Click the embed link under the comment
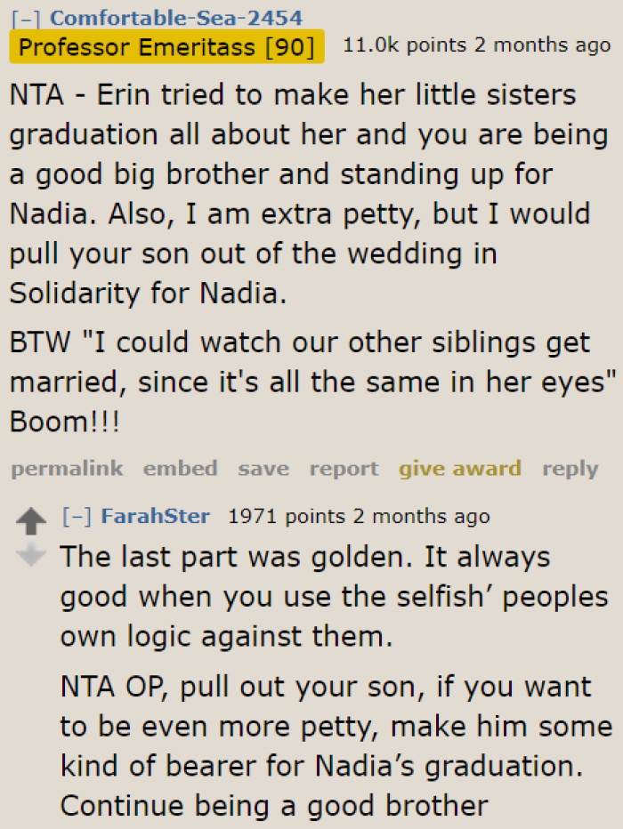The height and width of the screenshot is (829, 623). click(181, 469)
